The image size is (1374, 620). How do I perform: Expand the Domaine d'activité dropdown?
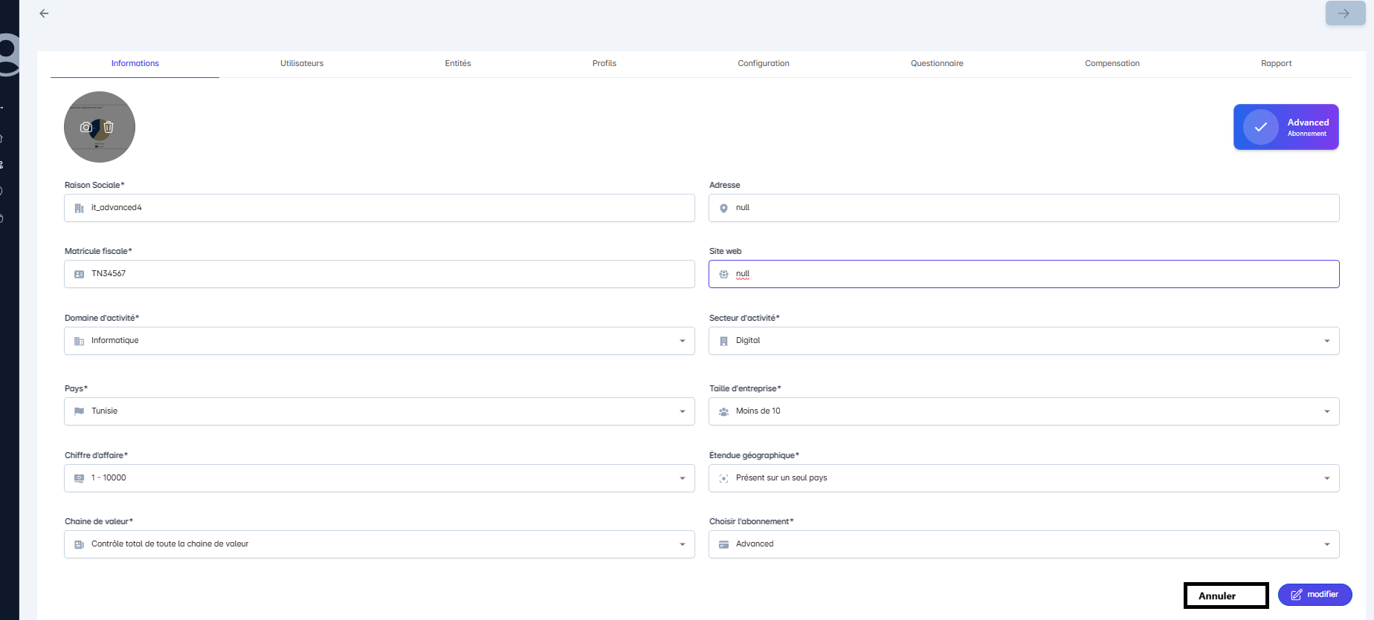coord(682,341)
